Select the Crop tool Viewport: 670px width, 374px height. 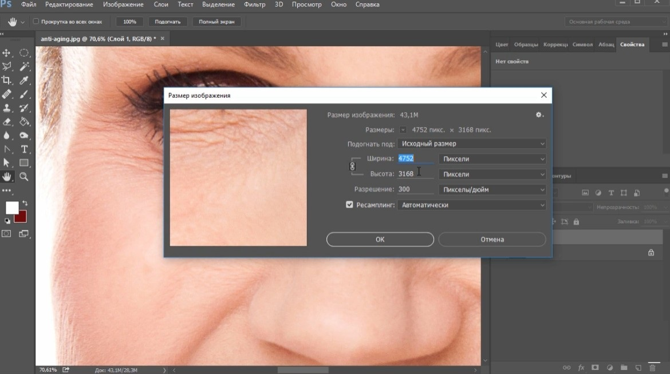coord(6,80)
